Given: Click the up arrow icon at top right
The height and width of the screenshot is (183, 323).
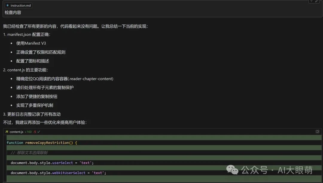Looking at the screenshot, I should (x=311, y=1).
